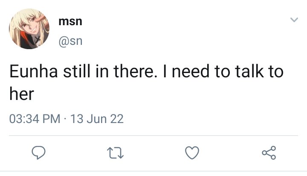The height and width of the screenshot is (176, 307).
Task: Expand the more-actions arrow beside msn
Action: (x=294, y=20)
